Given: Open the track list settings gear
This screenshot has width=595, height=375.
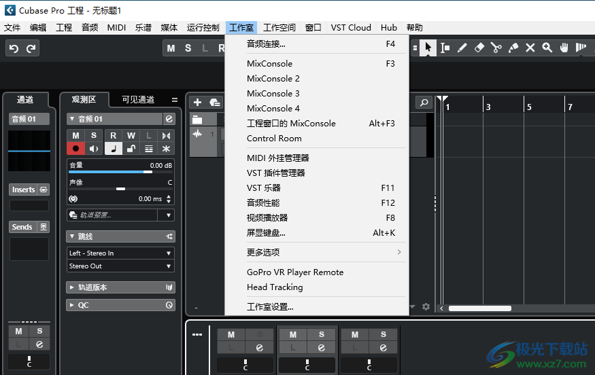Looking at the screenshot, I should click(x=426, y=307).
